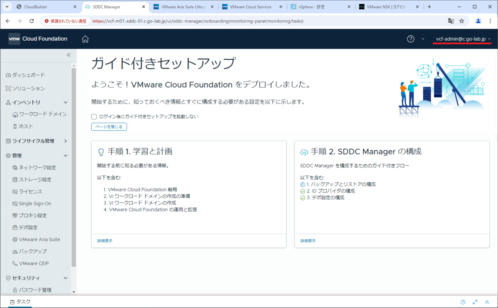Collapse the task panel with the bottom-bar icon
Image resolution: width=498 pixels, height=308 pixels.
pyautogui.click(x=487, y=302)
